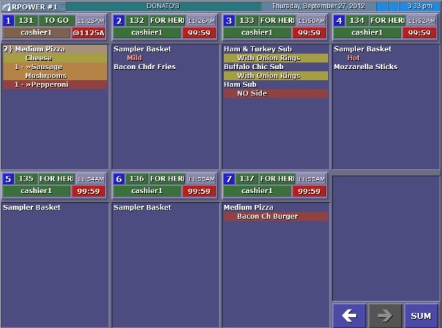Viewport: 442px width, 328px height.
Task: Click the FOR HERE label on order 135
Action: [x=57, y=179]
